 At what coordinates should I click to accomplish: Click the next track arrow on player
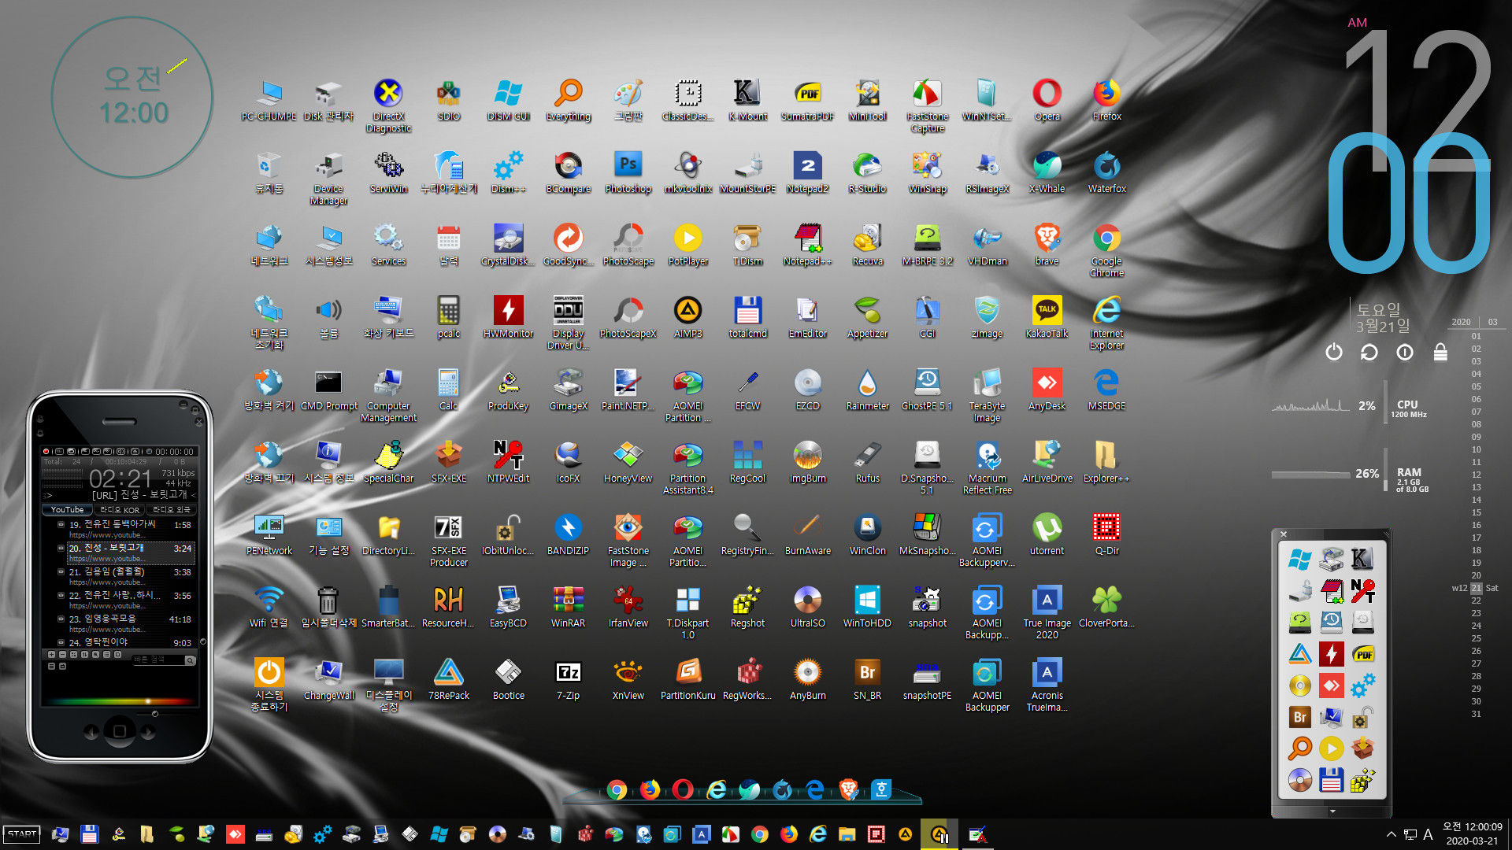click(147, 732)
